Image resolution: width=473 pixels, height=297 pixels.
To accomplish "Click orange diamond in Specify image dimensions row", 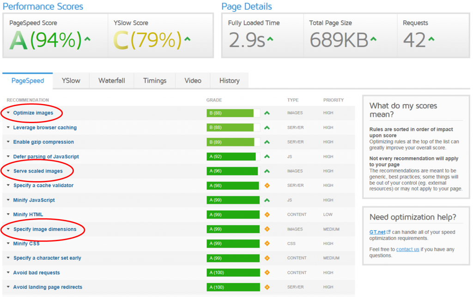I will coord(267,229).
